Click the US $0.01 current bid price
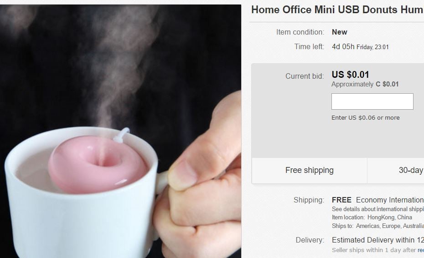Viewport: 424px width, 258px height. point(350,75)
